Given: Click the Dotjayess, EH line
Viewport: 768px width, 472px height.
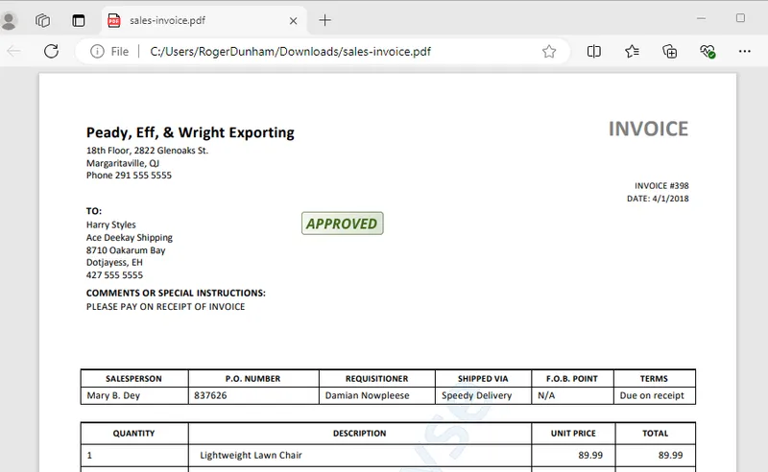Looking at the screenshot, I should 114,263.
